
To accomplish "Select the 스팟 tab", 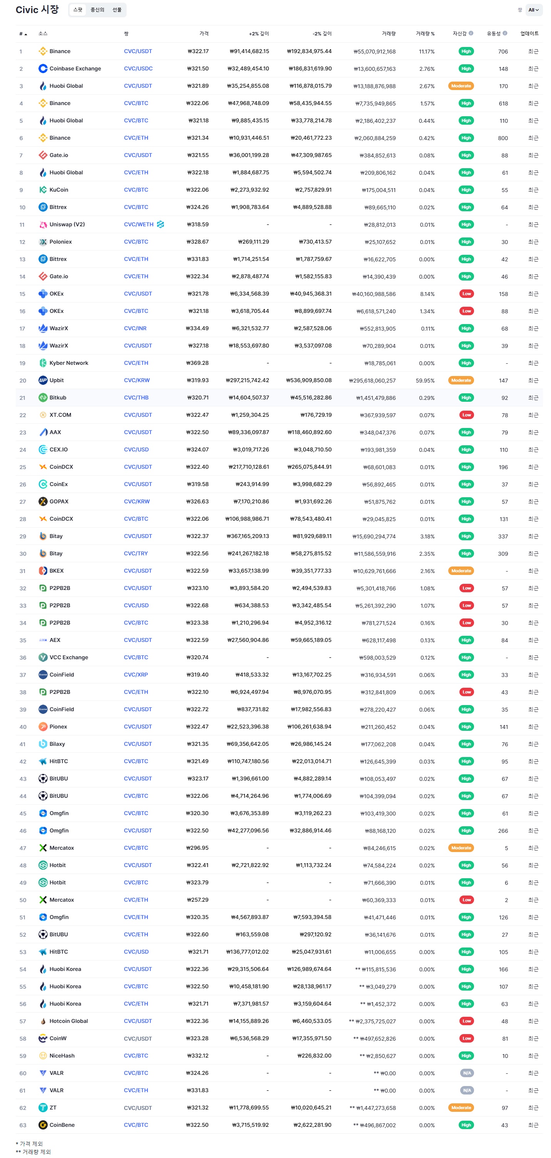I will [78, 10].
